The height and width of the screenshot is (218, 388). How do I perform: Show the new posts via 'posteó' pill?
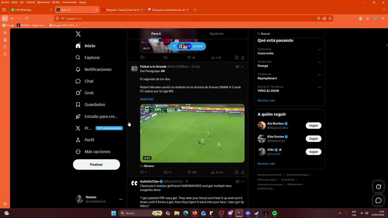(188, 46)
